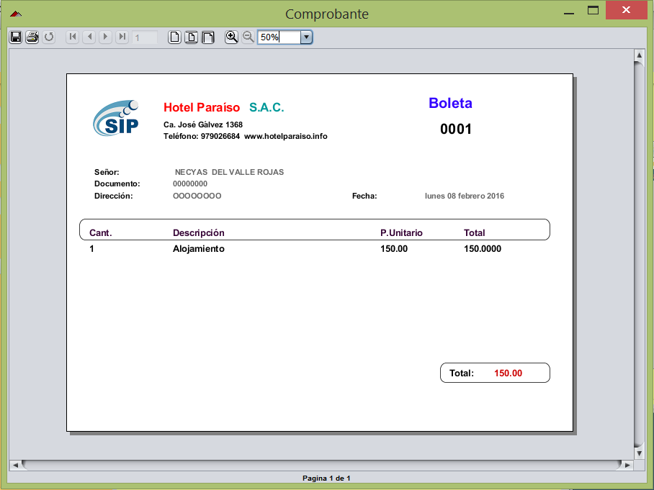Zoom in with magnifier plus icon
The image size is (654, 490).
pyautogui.click(x=231, y=37)
